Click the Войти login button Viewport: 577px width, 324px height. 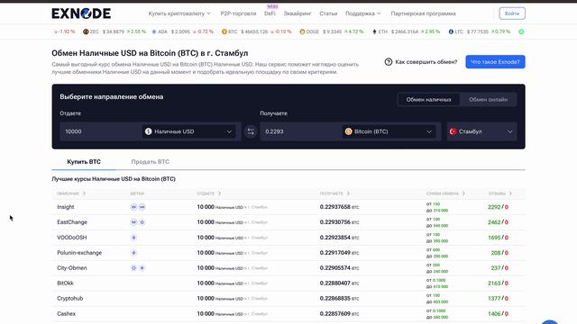click(512, 13)
